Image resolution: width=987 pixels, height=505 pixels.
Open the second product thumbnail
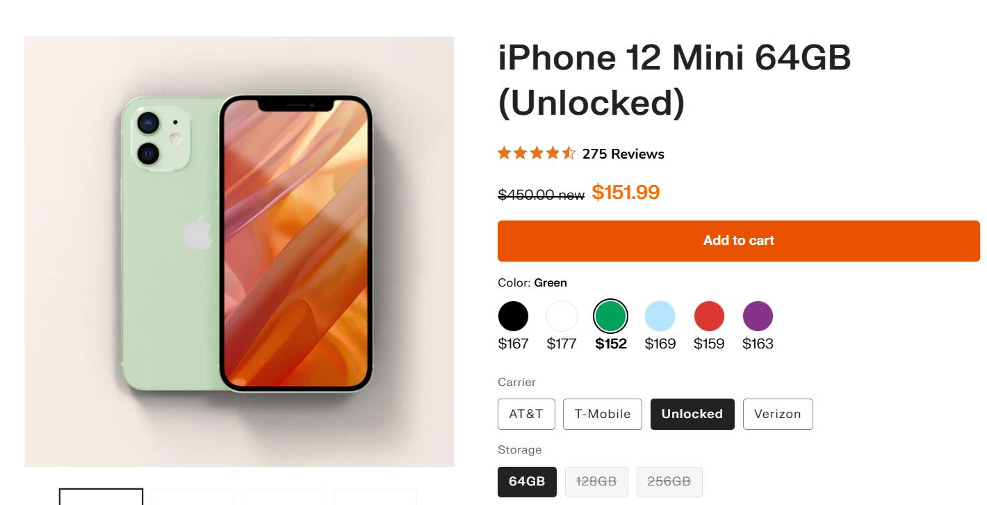(192, 497)
